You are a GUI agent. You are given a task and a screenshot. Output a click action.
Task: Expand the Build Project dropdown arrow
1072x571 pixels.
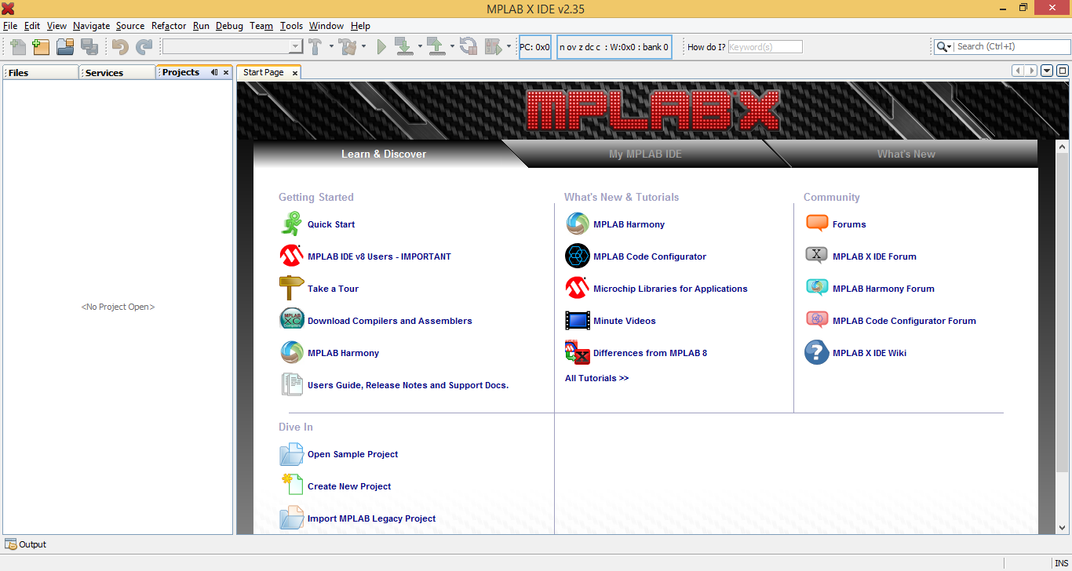pyautogui.click(x=331, y=46)
